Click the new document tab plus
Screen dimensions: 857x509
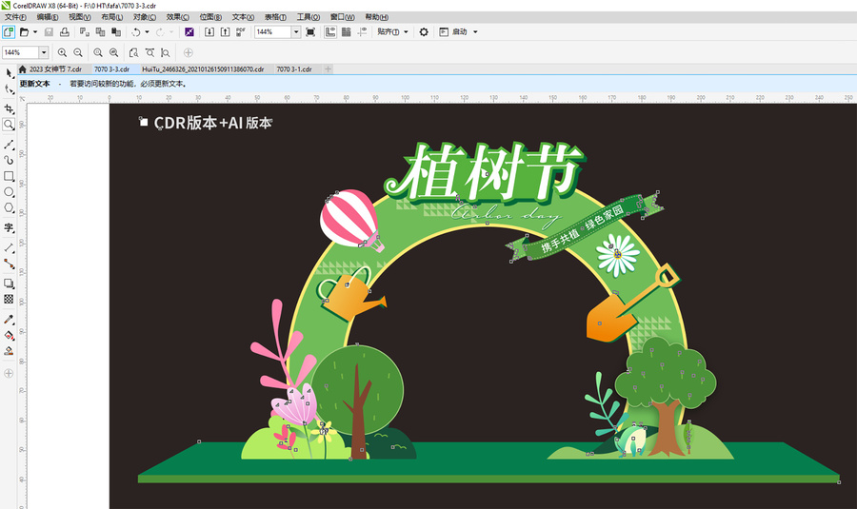[328, 69]
